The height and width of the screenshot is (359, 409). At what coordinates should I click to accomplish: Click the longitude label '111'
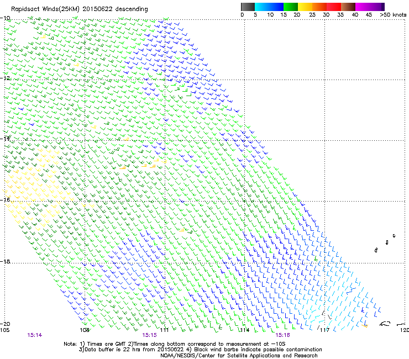coord(164,330)
